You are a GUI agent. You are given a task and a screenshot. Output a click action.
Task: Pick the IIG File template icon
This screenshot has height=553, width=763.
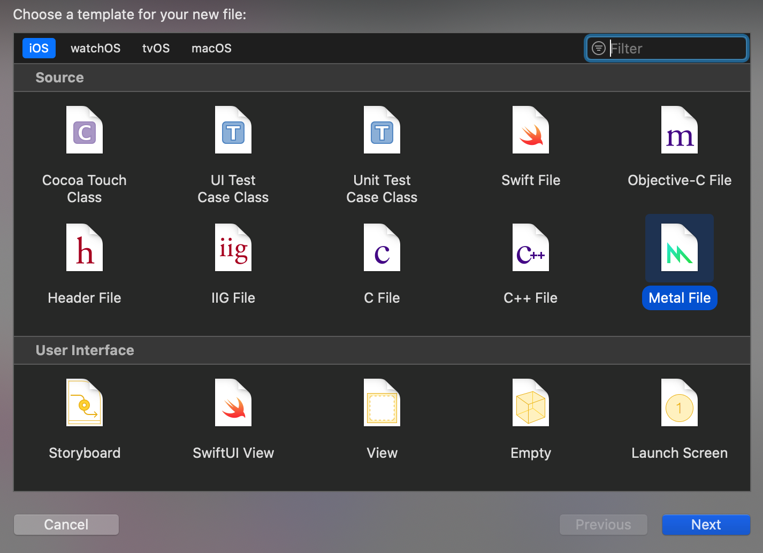[233, 248]
